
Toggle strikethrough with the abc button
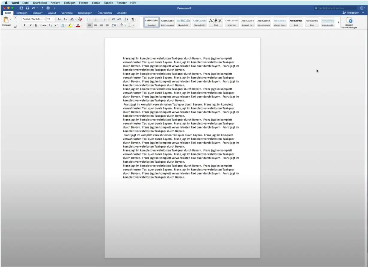(x=44, y=25)
